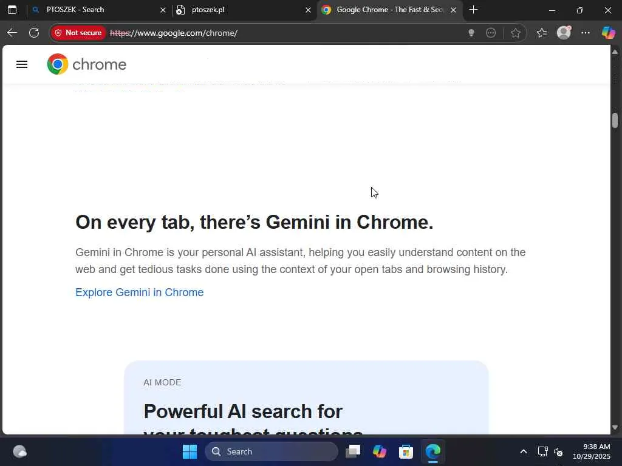The height and width of the screenshot is (466, 622).
Task: Open network status tray icon
Action: click(x=542, y=451)
